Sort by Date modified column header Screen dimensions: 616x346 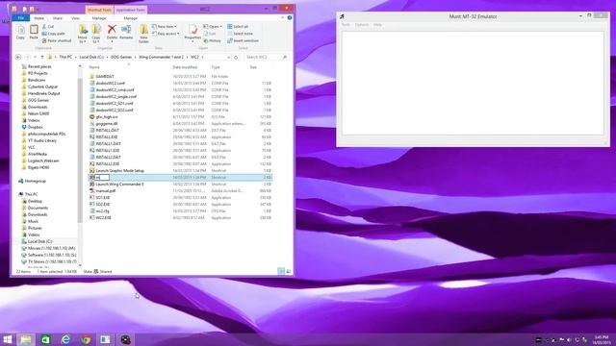[x=185, y=67]
